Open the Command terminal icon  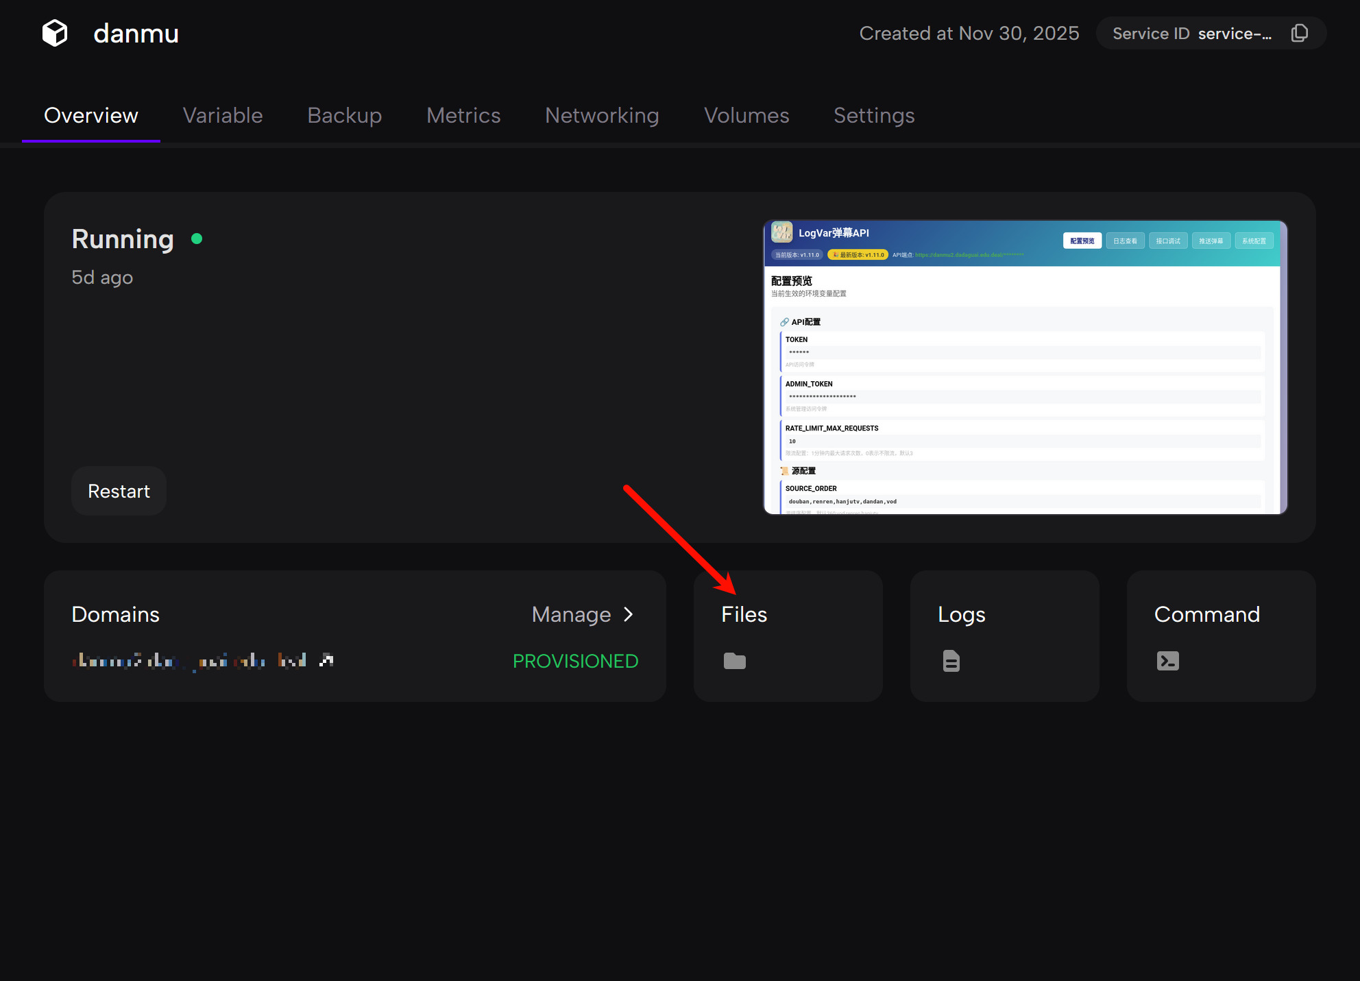(x=1167, y=661)
